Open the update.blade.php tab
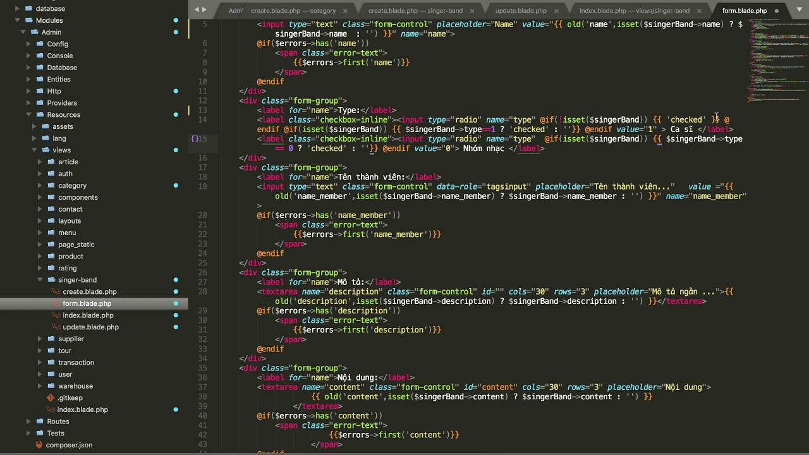Screen dimensions: 809x455 pyautogui.click(x=521, y=11)
